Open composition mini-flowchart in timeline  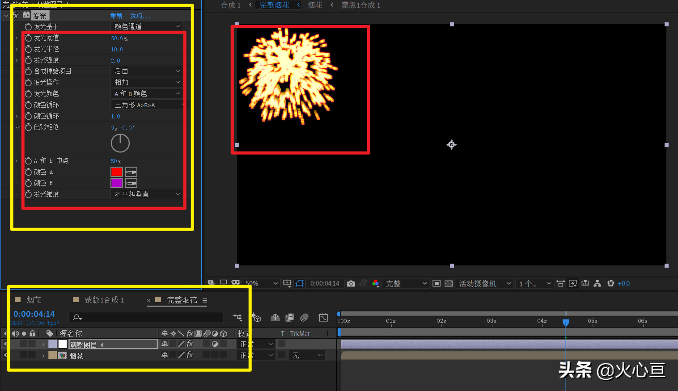pos(237,317)
